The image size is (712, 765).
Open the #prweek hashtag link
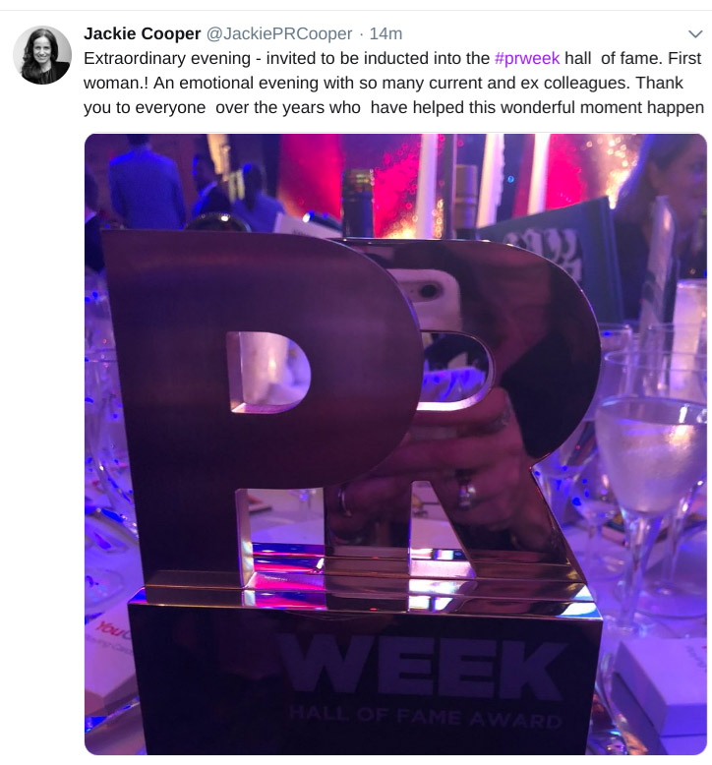pyautogui.click(x=527, y=58)
